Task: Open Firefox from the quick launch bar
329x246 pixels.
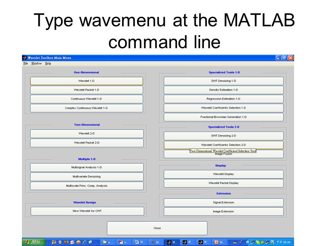Action: tap(66, 242)
